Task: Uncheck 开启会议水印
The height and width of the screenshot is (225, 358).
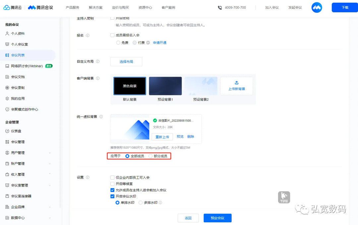Action: (113, 196)
